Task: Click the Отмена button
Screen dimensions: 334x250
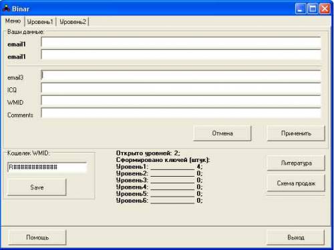Action: pyautogui.click(x=222, y=133)
